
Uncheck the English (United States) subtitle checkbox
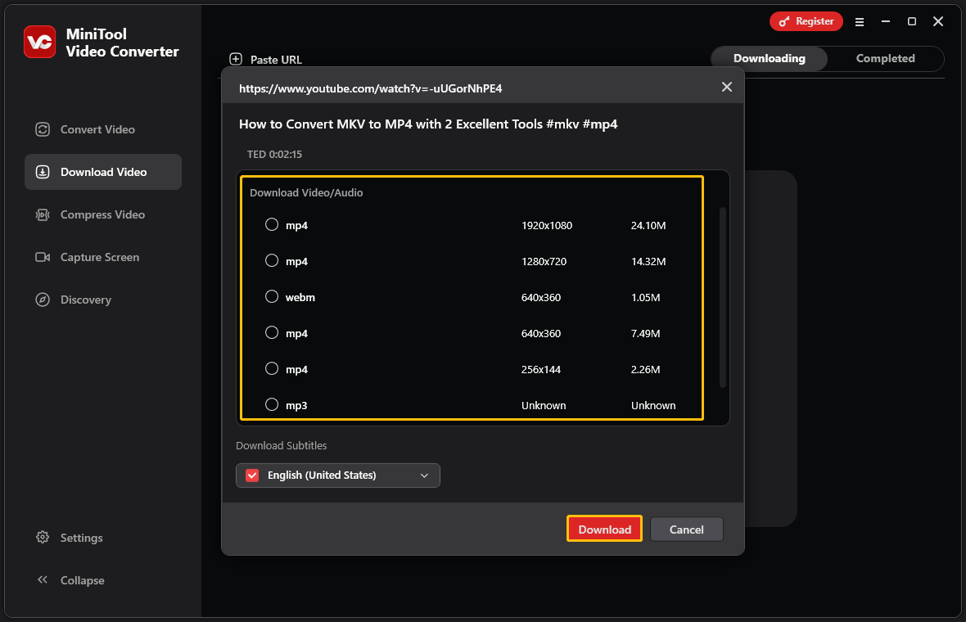pyautogui.click(x=252, y=475)
